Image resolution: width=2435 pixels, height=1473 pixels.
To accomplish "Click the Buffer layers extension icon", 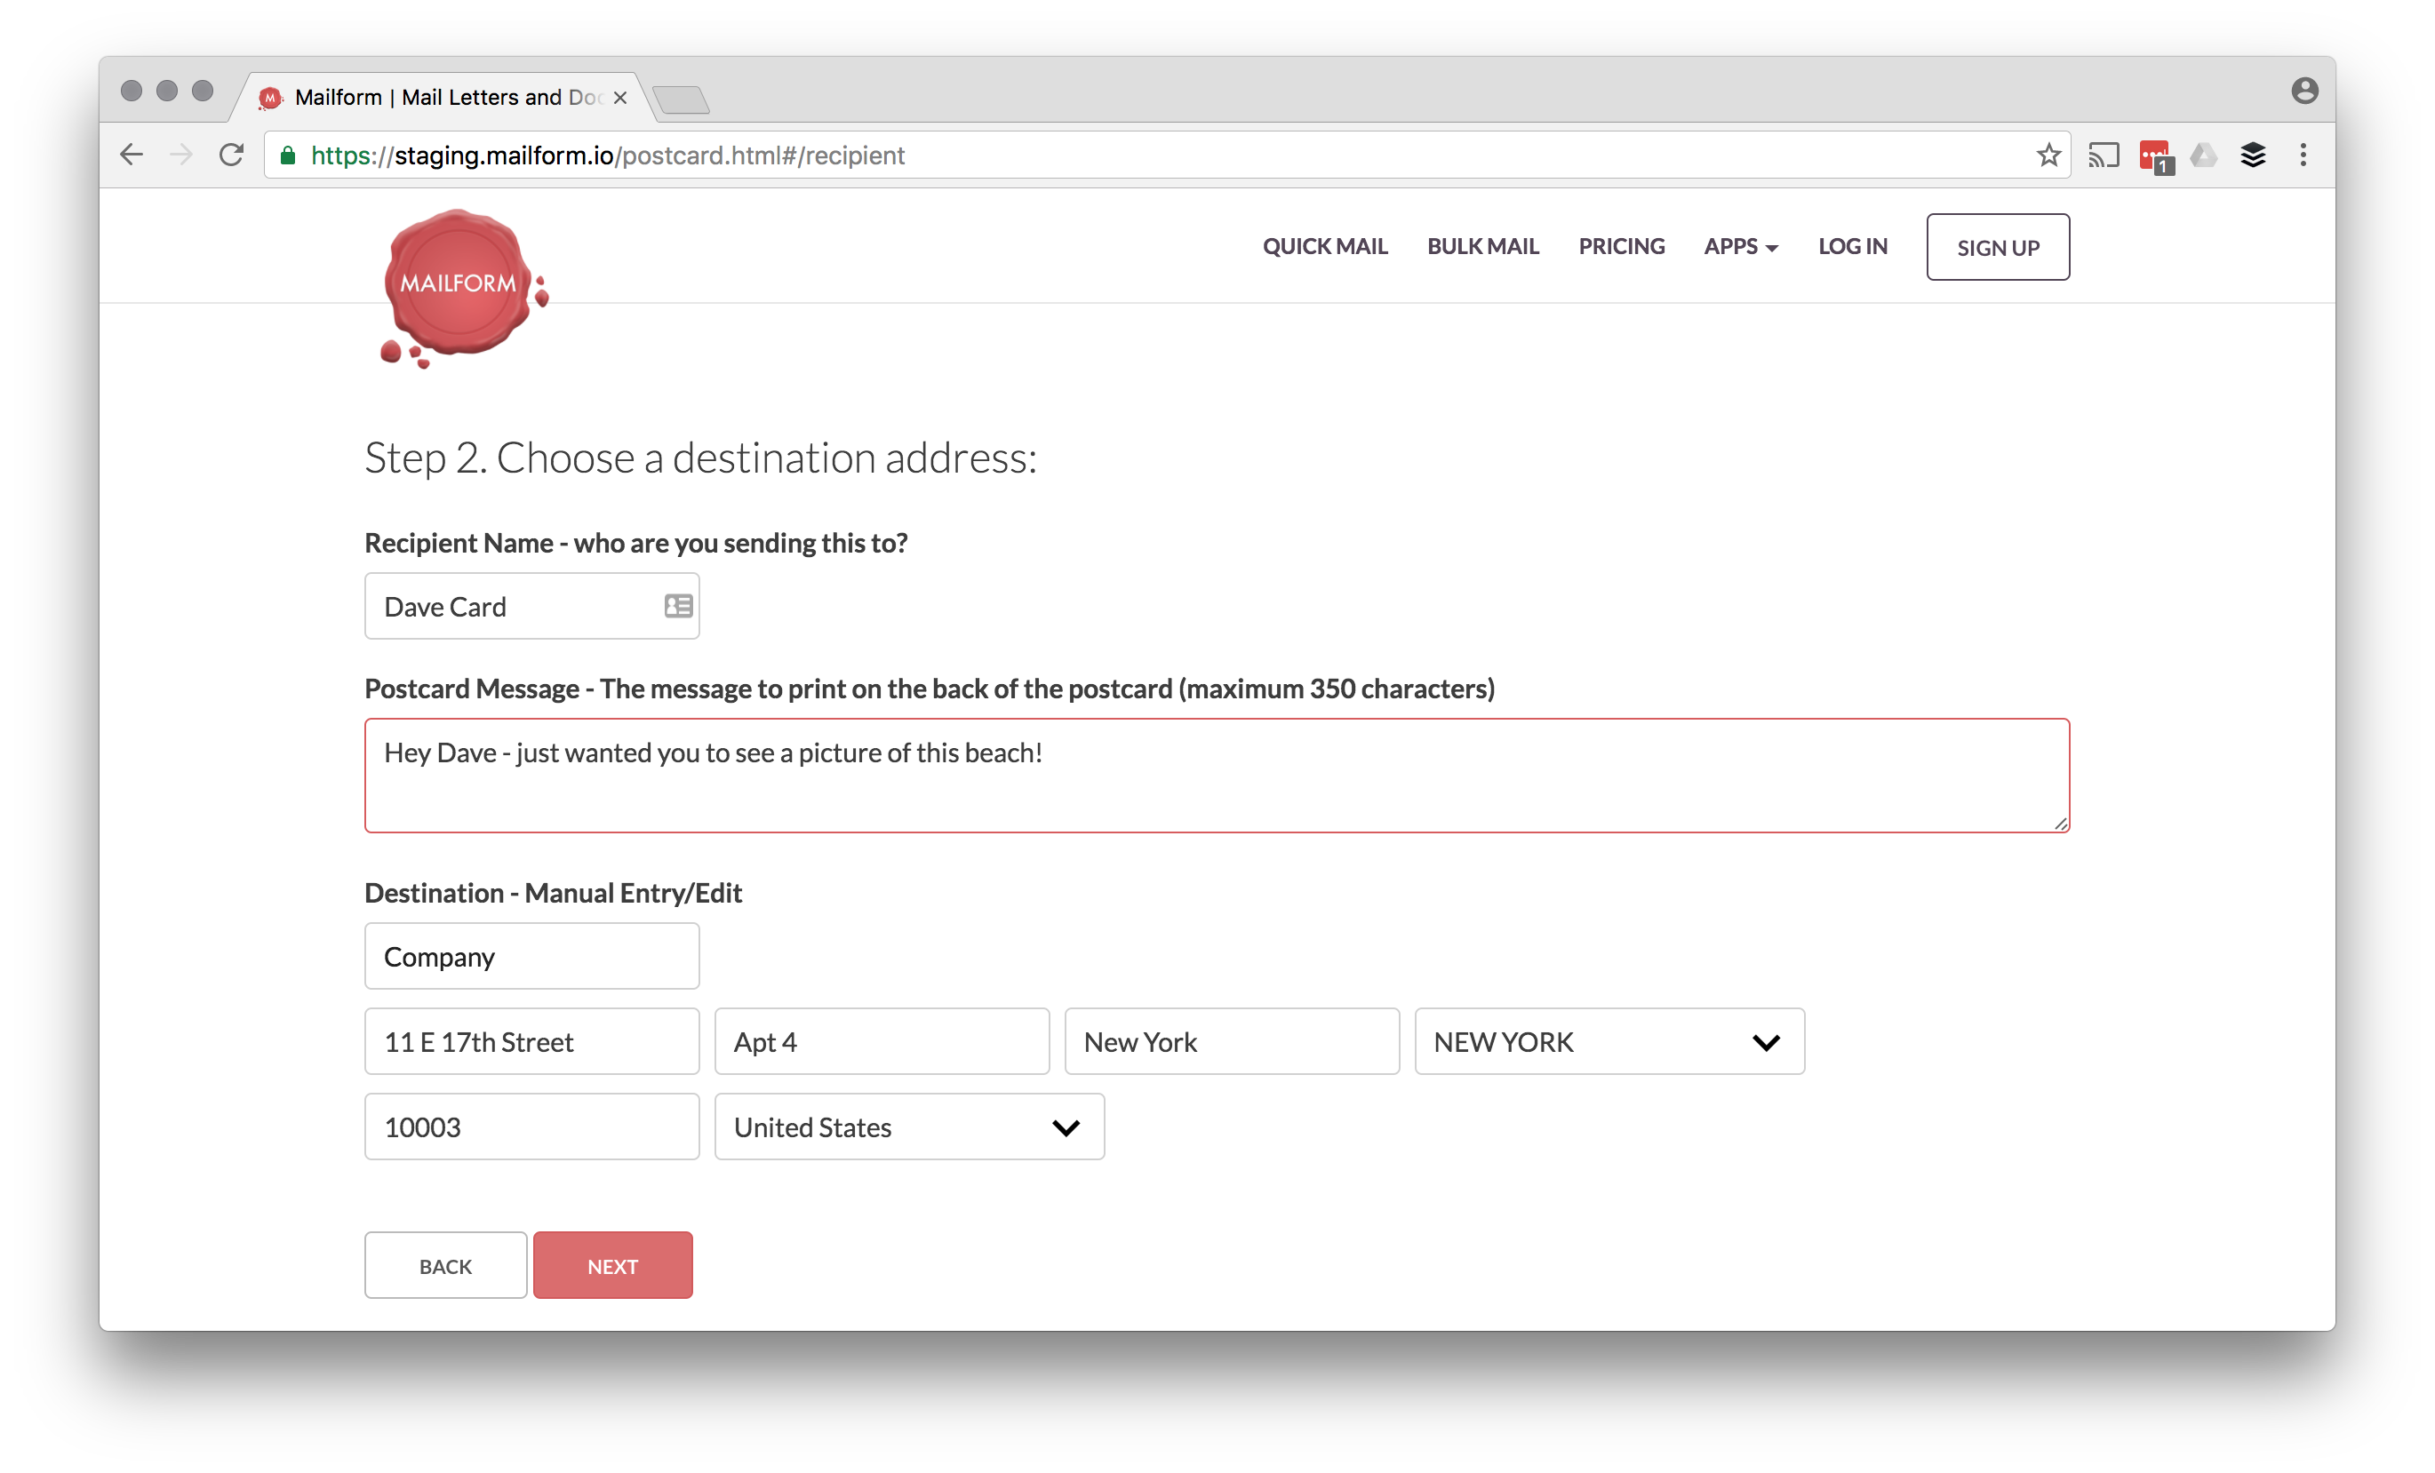I will coord(2253,154).
